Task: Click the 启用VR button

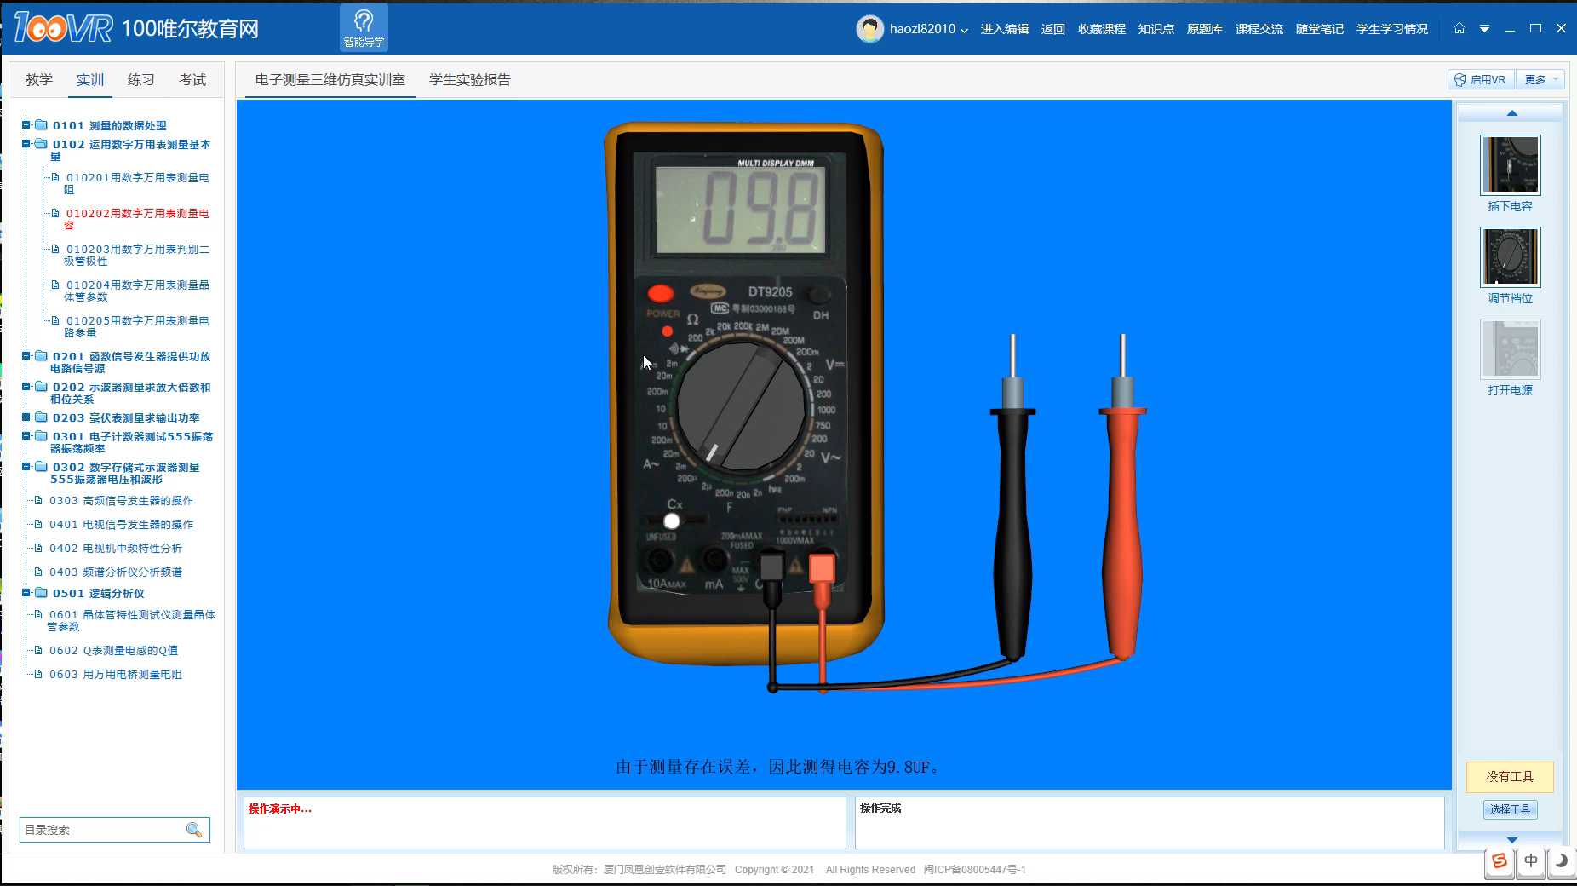Action: (1480, 79)
